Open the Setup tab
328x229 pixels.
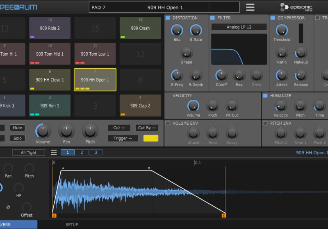72,225
